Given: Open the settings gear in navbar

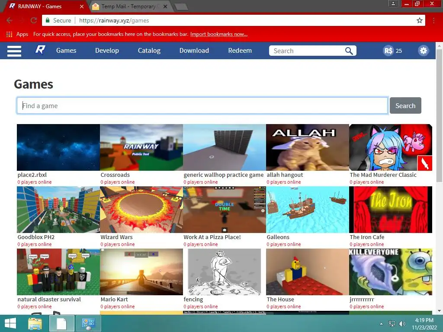Looking at the screenshot, I should [x=423, y=51].
